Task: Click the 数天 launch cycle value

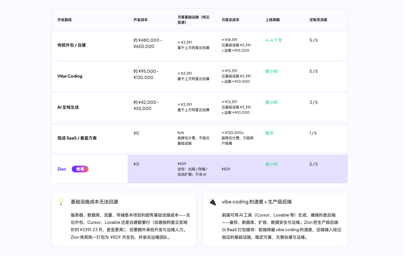Action: click(x=270, y=133)
